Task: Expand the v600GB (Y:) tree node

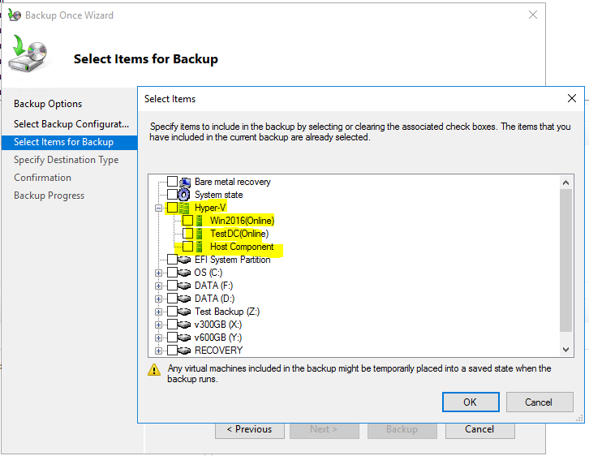Action: pos(158,338)
